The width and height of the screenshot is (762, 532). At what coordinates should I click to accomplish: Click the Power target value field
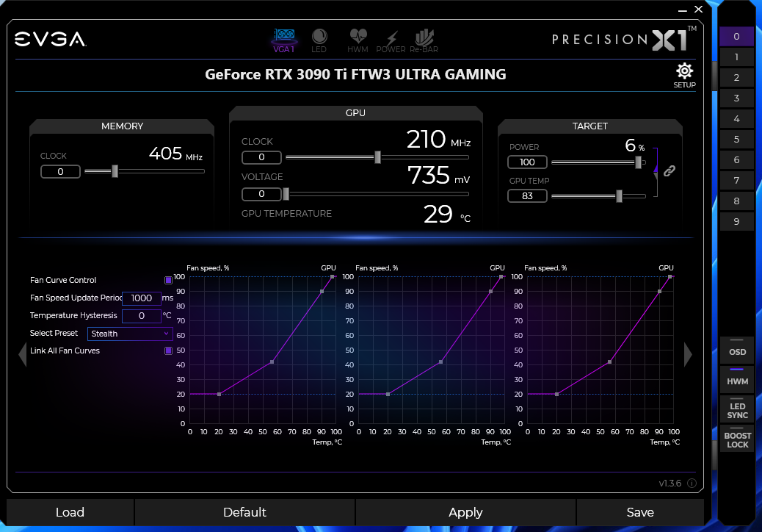tap(527, 162)
